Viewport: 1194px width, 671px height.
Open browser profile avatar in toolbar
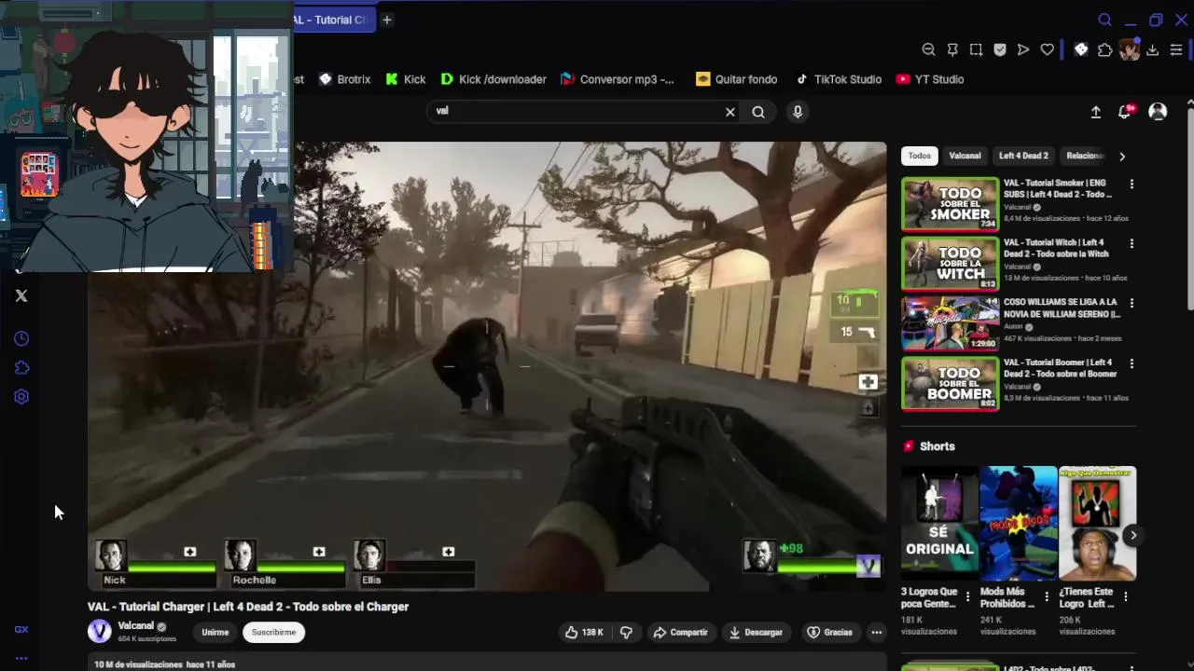[x=1130, y=49]
